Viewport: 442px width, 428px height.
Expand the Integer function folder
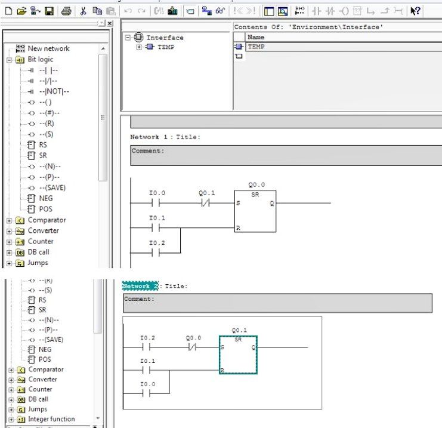(x=10, y=419)
